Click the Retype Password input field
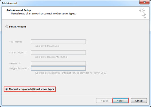The height and width of the screenshot is (107, 151). point(58,68)
